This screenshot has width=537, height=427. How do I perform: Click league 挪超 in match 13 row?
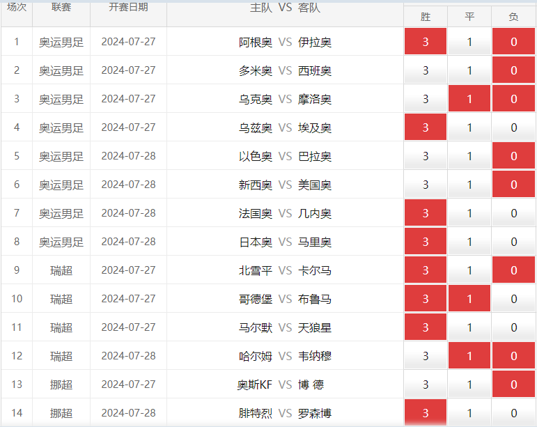point(61,385)
